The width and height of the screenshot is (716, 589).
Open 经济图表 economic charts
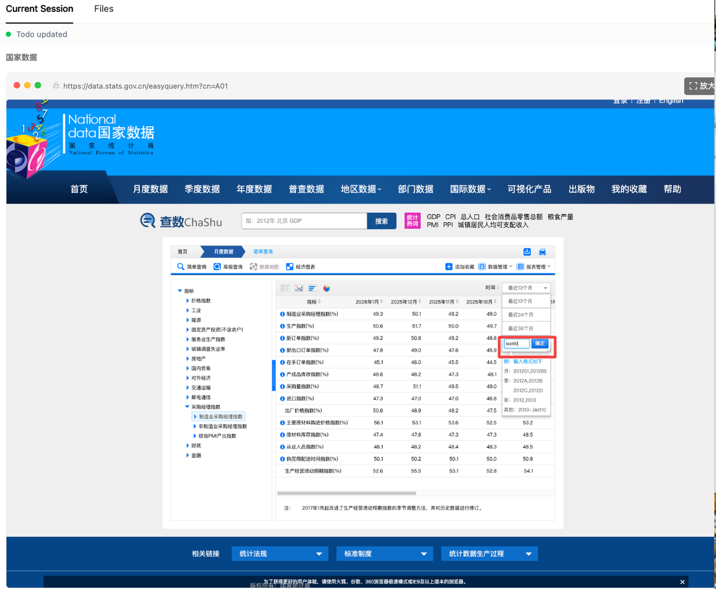[x=300, y=267]
